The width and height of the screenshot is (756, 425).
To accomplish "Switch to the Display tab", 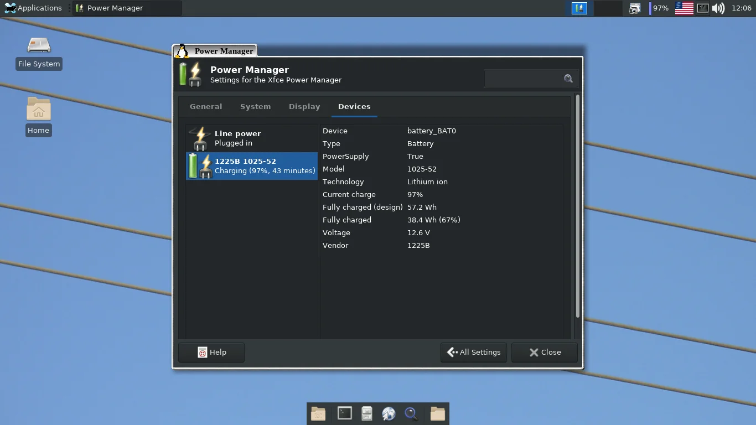I will coord(304,106).
